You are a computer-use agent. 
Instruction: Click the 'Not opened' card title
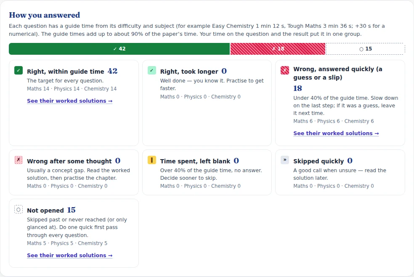(45, 210)
